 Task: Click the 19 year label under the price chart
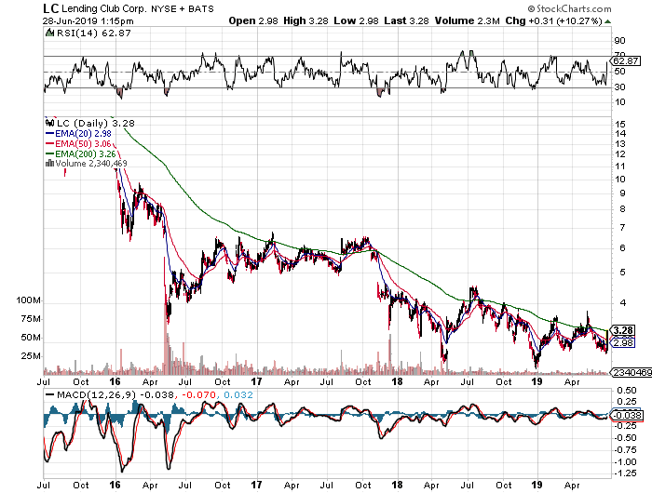coord(537,381)
